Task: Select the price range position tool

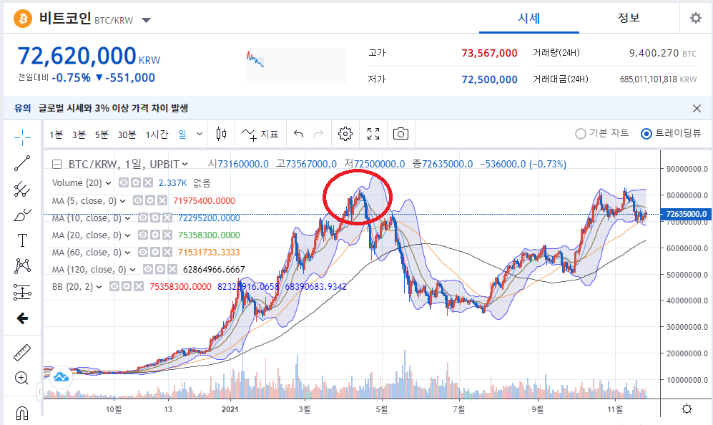Action: (x=22, y=292)
